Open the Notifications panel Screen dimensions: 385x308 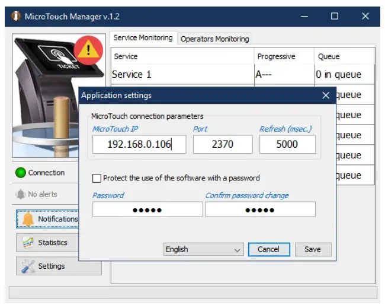[x=47, y=219]
